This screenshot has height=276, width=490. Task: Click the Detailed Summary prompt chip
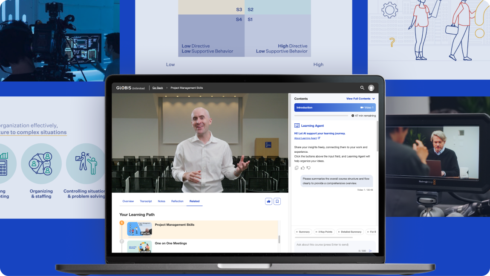(350, 232)
